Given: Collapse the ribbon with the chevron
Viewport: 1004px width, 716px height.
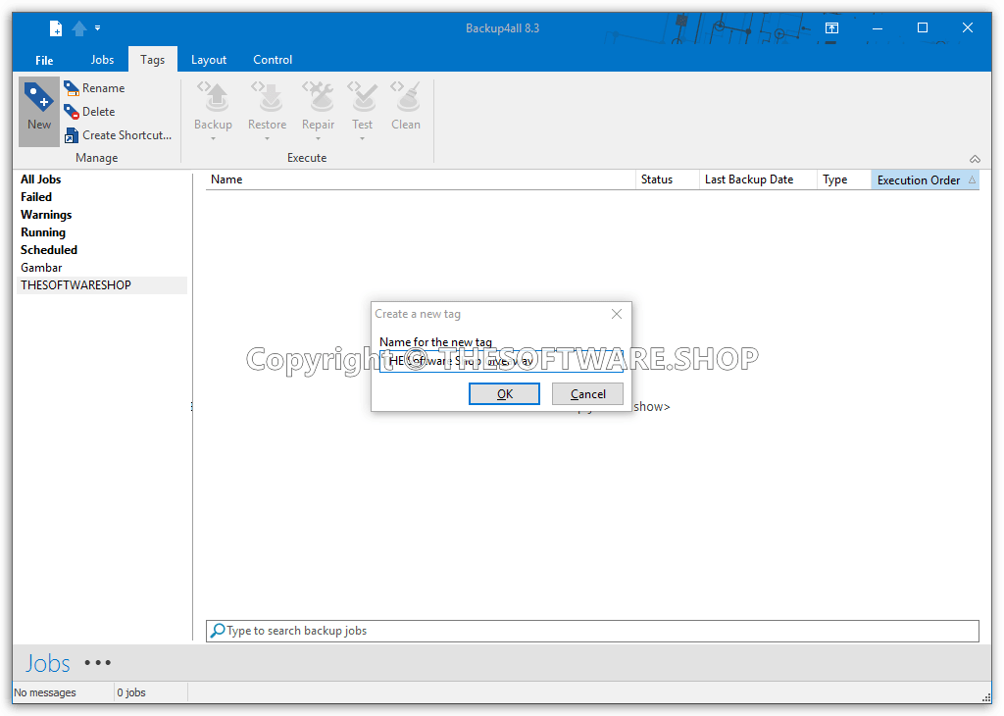Looking at the screenshot, I should (x=975, y=159).
